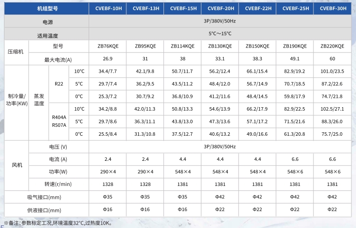Click the R22 refrigerant label
This screenshot has height=228, width=356.
(59, 84)
